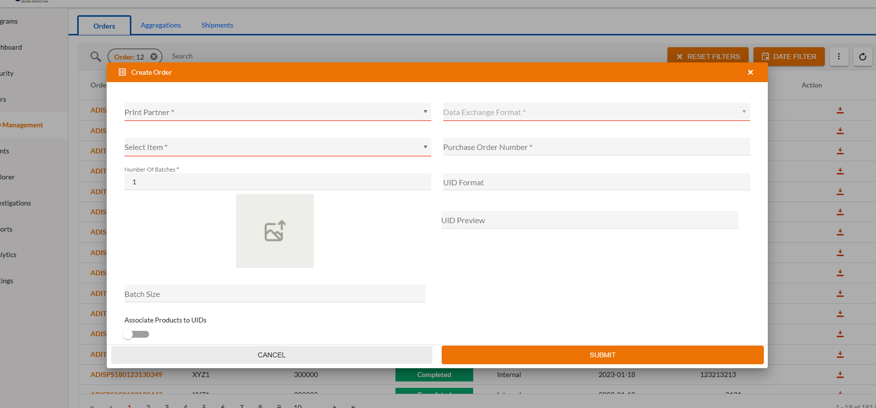Remove the Order: 12 filter chip
Screen dimensions: 876x408
point(154,57)
